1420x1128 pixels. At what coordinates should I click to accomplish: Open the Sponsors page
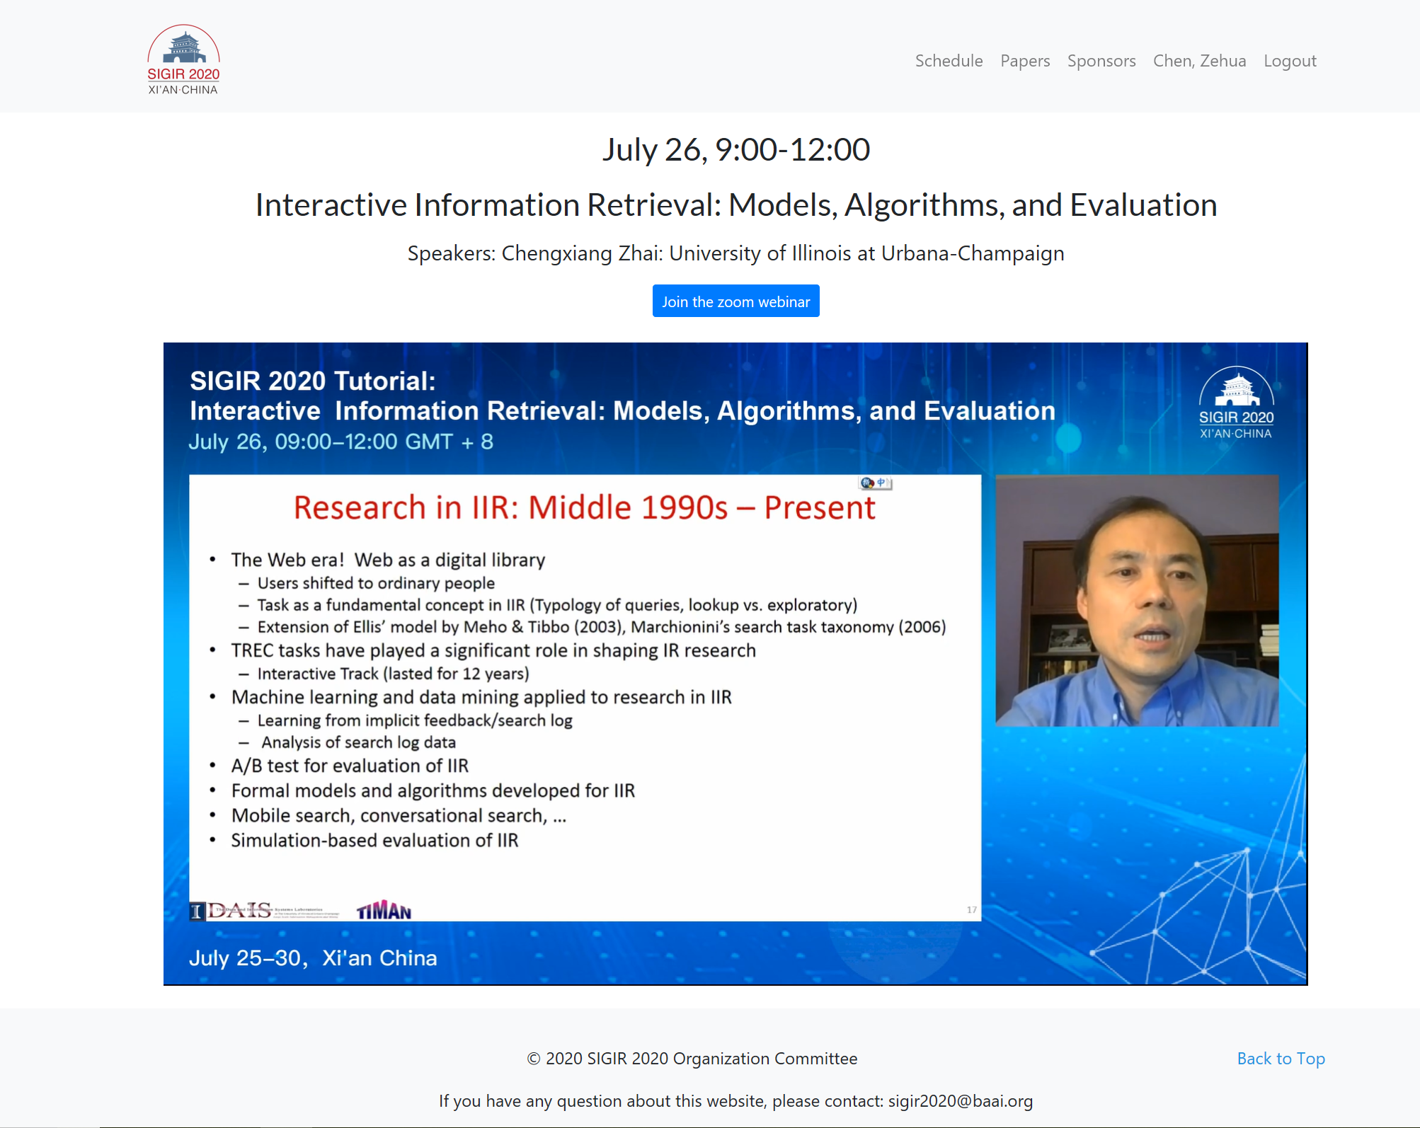point(1101,61)
